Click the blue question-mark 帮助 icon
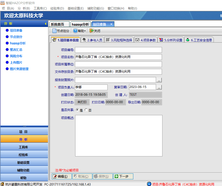This screenshot has height=186, width=222. pos(75,31)
